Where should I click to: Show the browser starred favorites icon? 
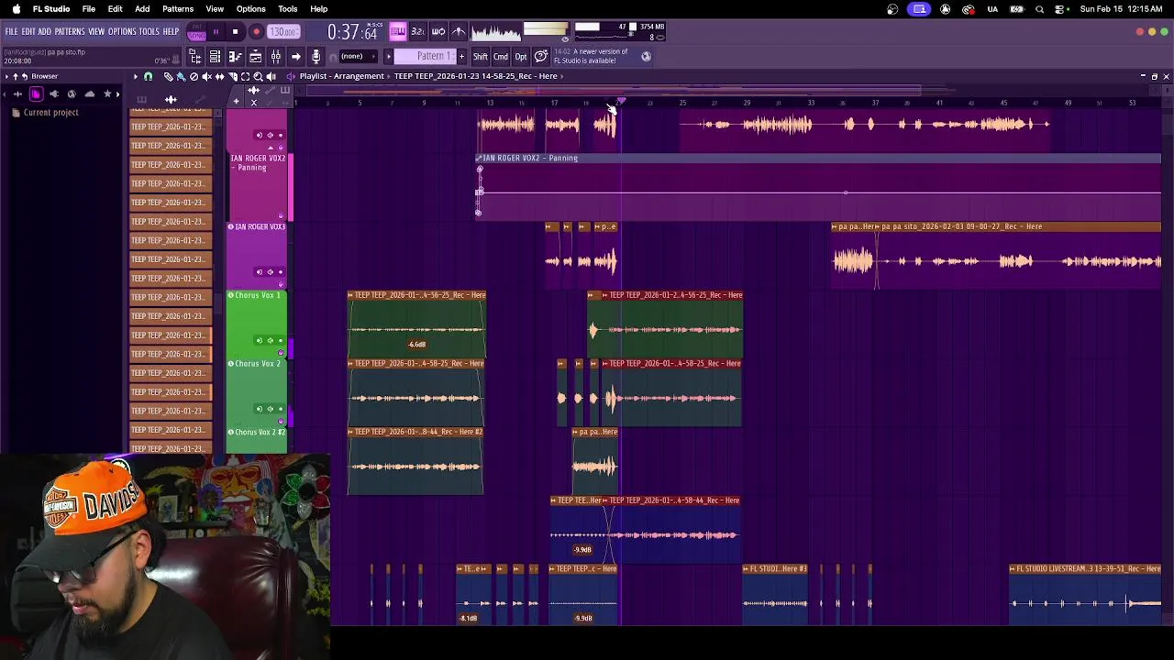[x=107, y=93]
